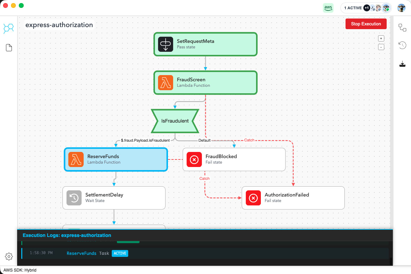The height and width of the screenshot is (274, 411).
Task: Open the document file icon in left sidebar
Action: [x=9, y=48]
